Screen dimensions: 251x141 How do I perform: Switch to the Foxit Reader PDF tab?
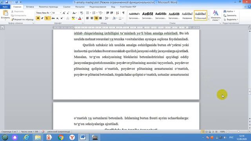point(128,7)
